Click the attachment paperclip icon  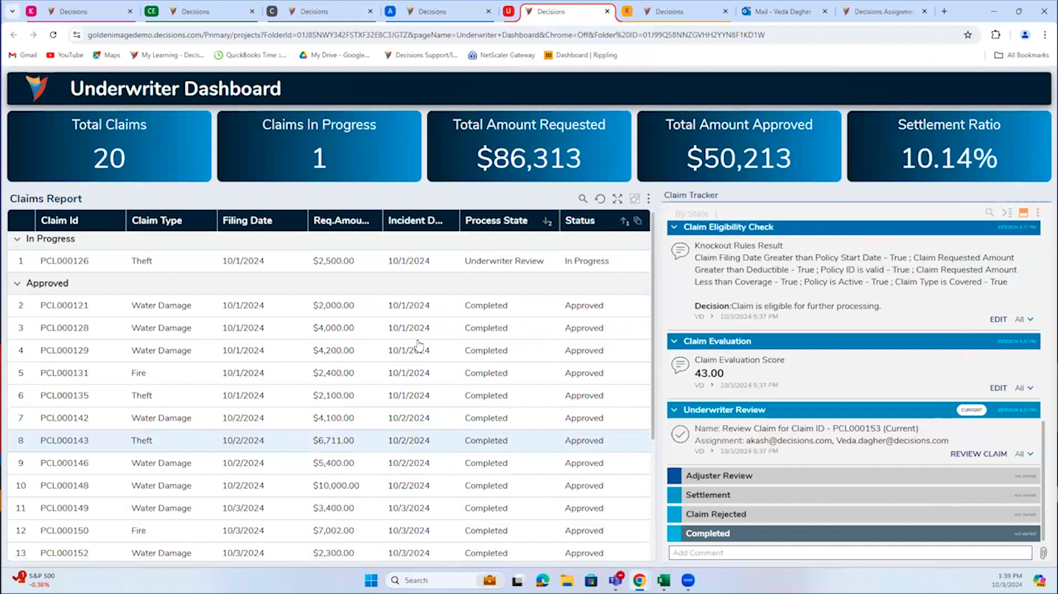(x=1043, y=553)
